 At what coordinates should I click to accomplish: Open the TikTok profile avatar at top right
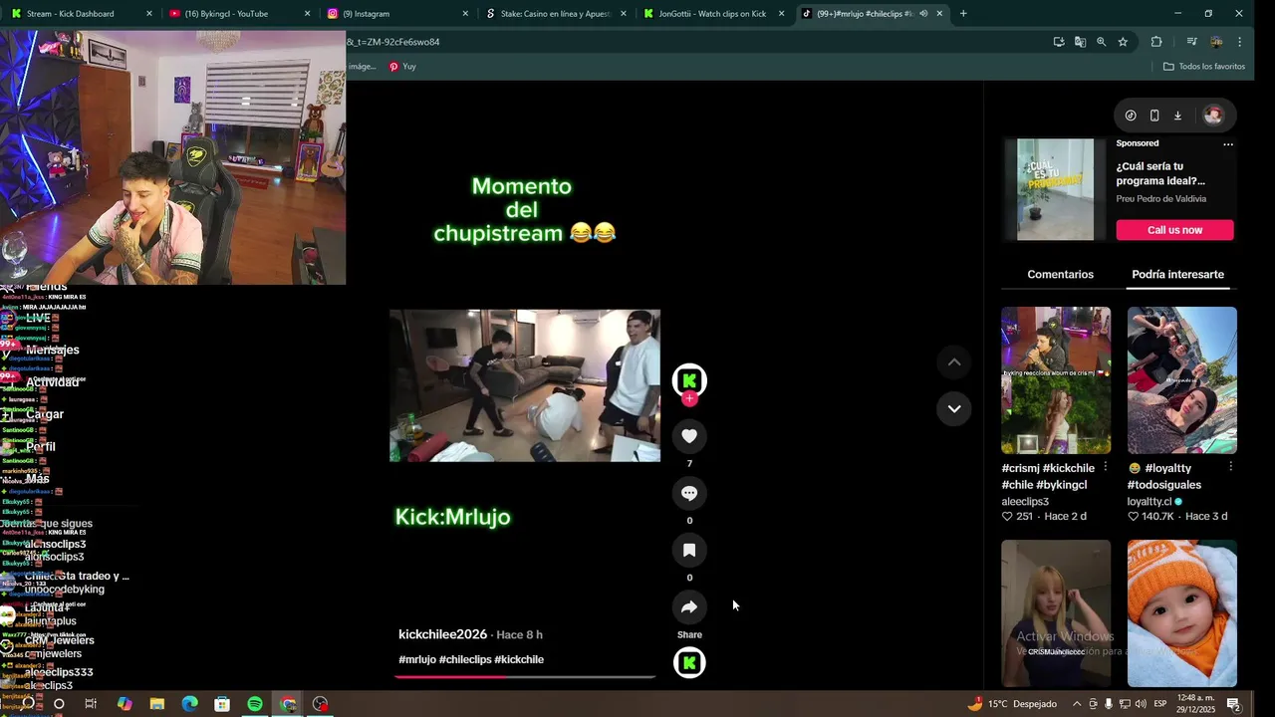coord(1213,116)
